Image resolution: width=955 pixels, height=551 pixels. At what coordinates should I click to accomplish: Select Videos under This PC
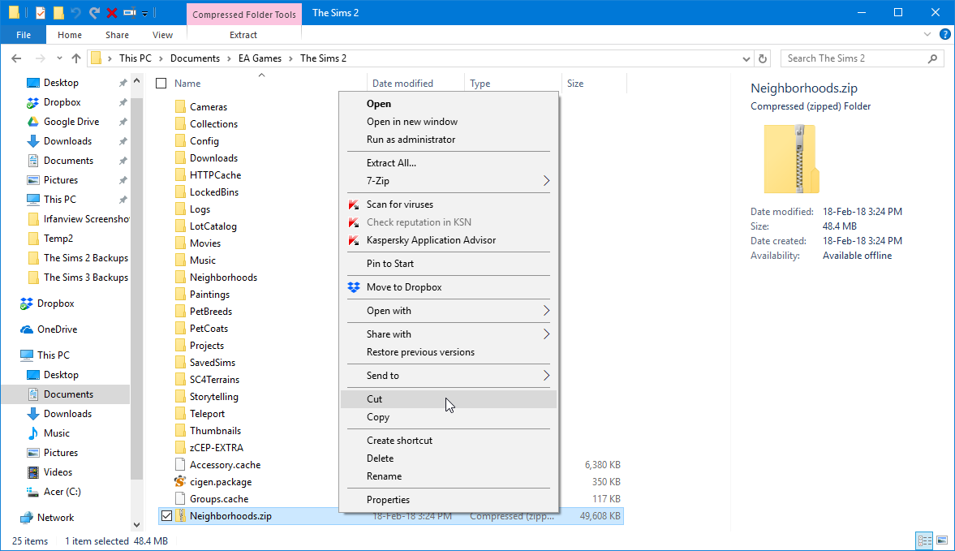coord(58,471)
